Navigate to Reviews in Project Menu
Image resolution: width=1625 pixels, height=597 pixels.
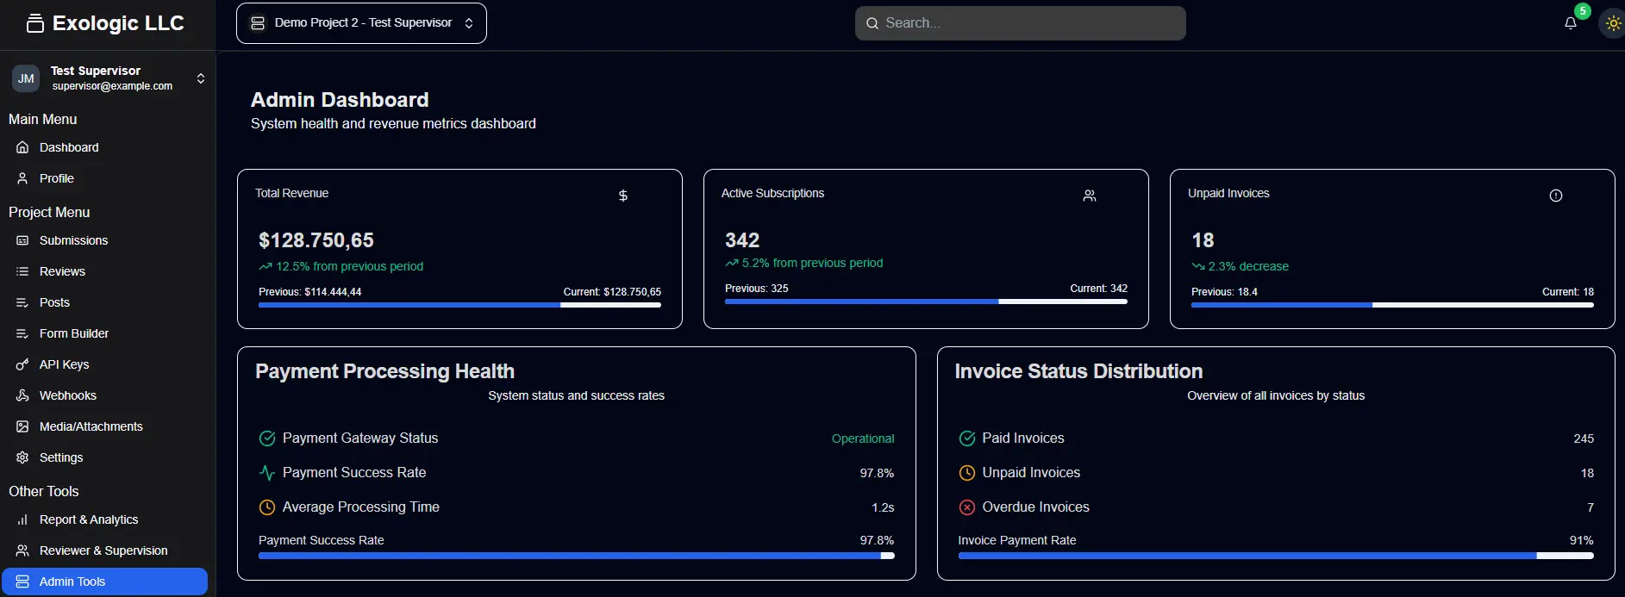(x=62, y=271)
